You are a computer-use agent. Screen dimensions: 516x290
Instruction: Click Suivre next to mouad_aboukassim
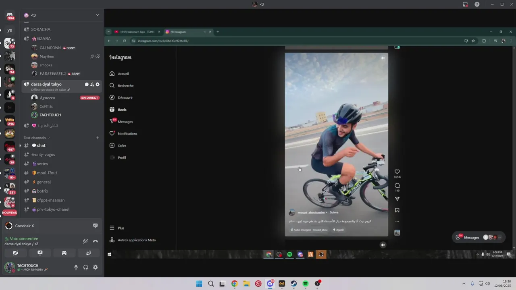pos(334,212)
